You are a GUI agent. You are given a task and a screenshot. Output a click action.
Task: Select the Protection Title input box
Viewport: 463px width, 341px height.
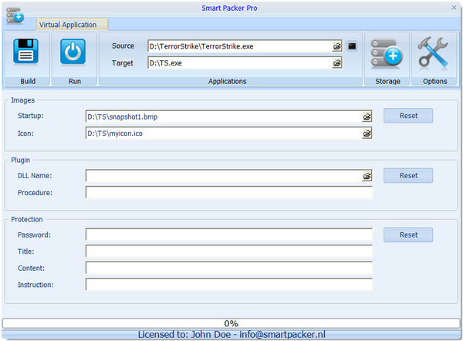[x=228, y=252]
